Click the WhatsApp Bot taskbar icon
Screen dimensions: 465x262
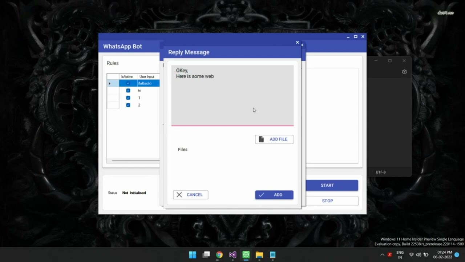(246, 255)
